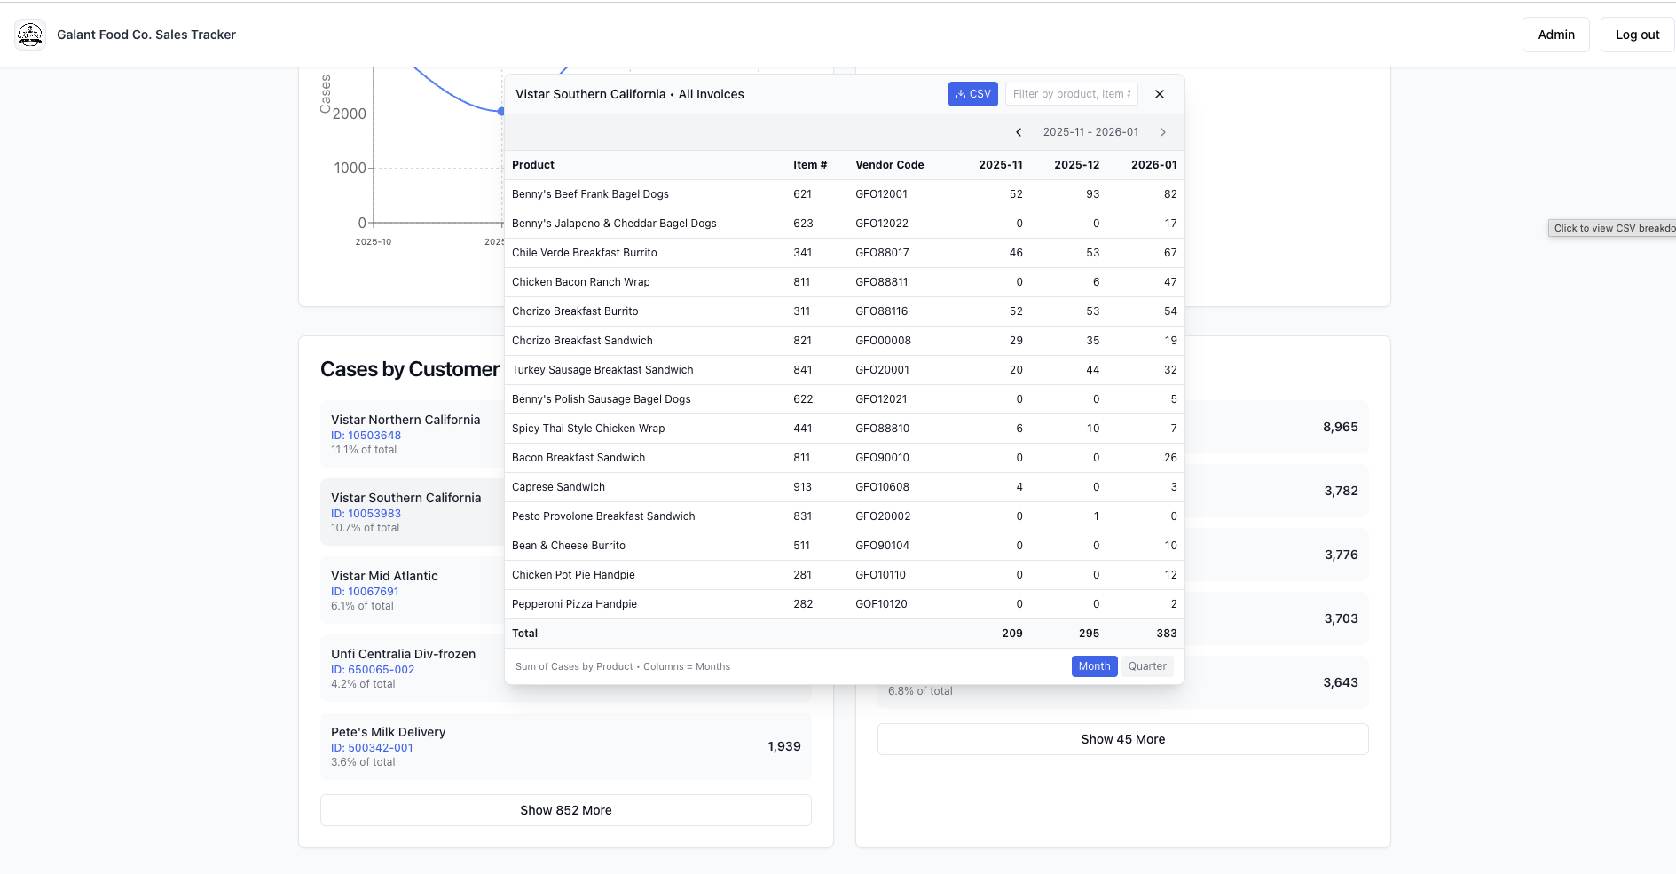Open customer ID 10503648 link
This screenshot has width=1676, height=874.
point(366,436)
